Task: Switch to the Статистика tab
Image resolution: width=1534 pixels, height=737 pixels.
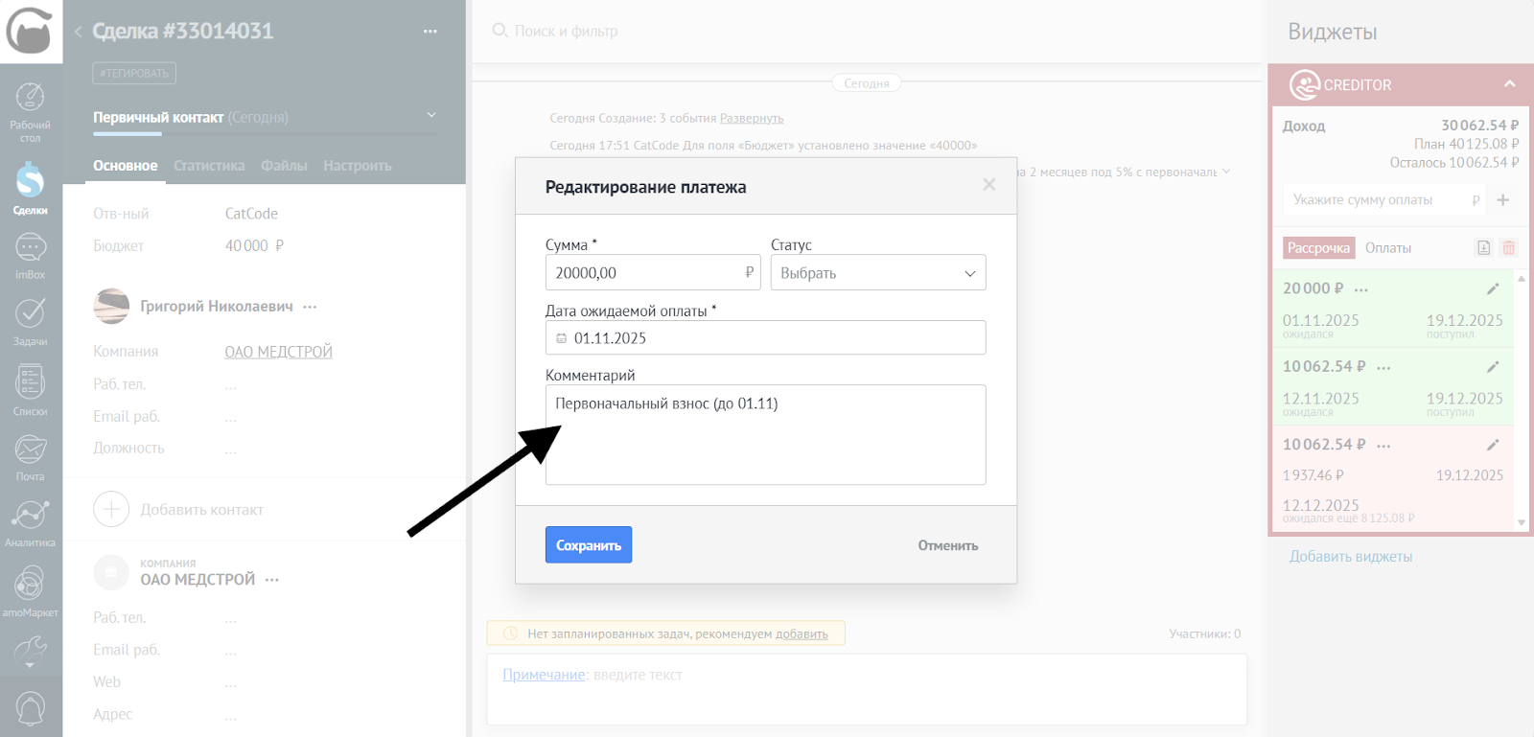Action: tap(209, 166)
